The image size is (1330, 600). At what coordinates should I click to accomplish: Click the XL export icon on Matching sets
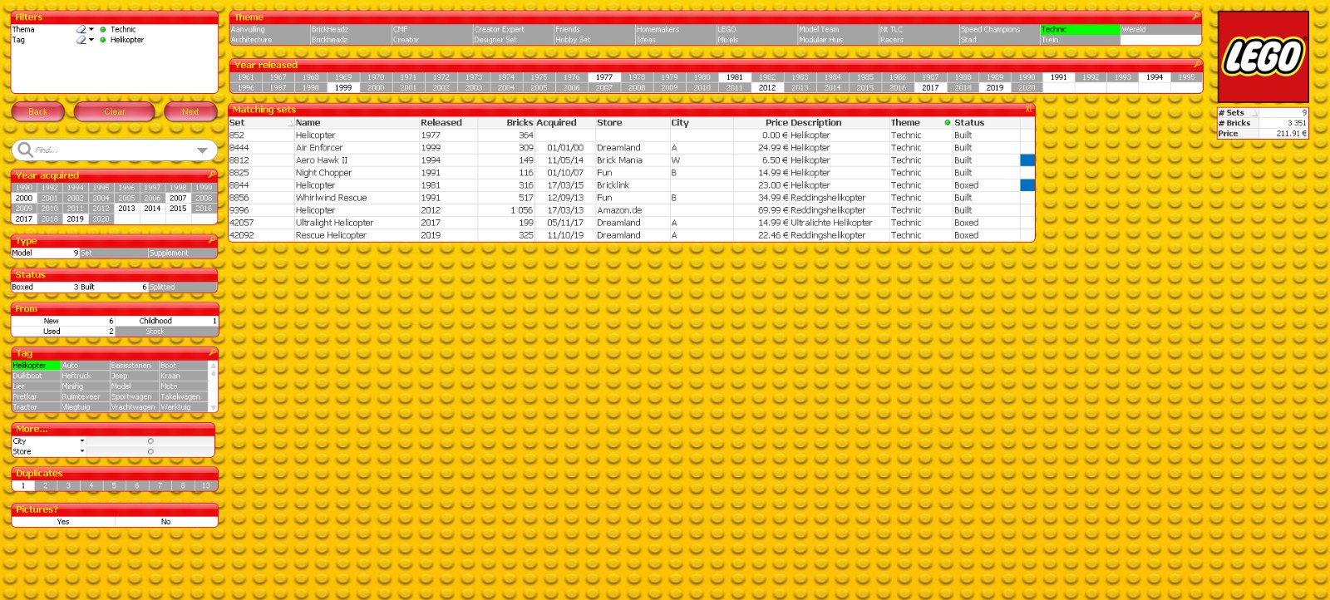click(1028, 110)
